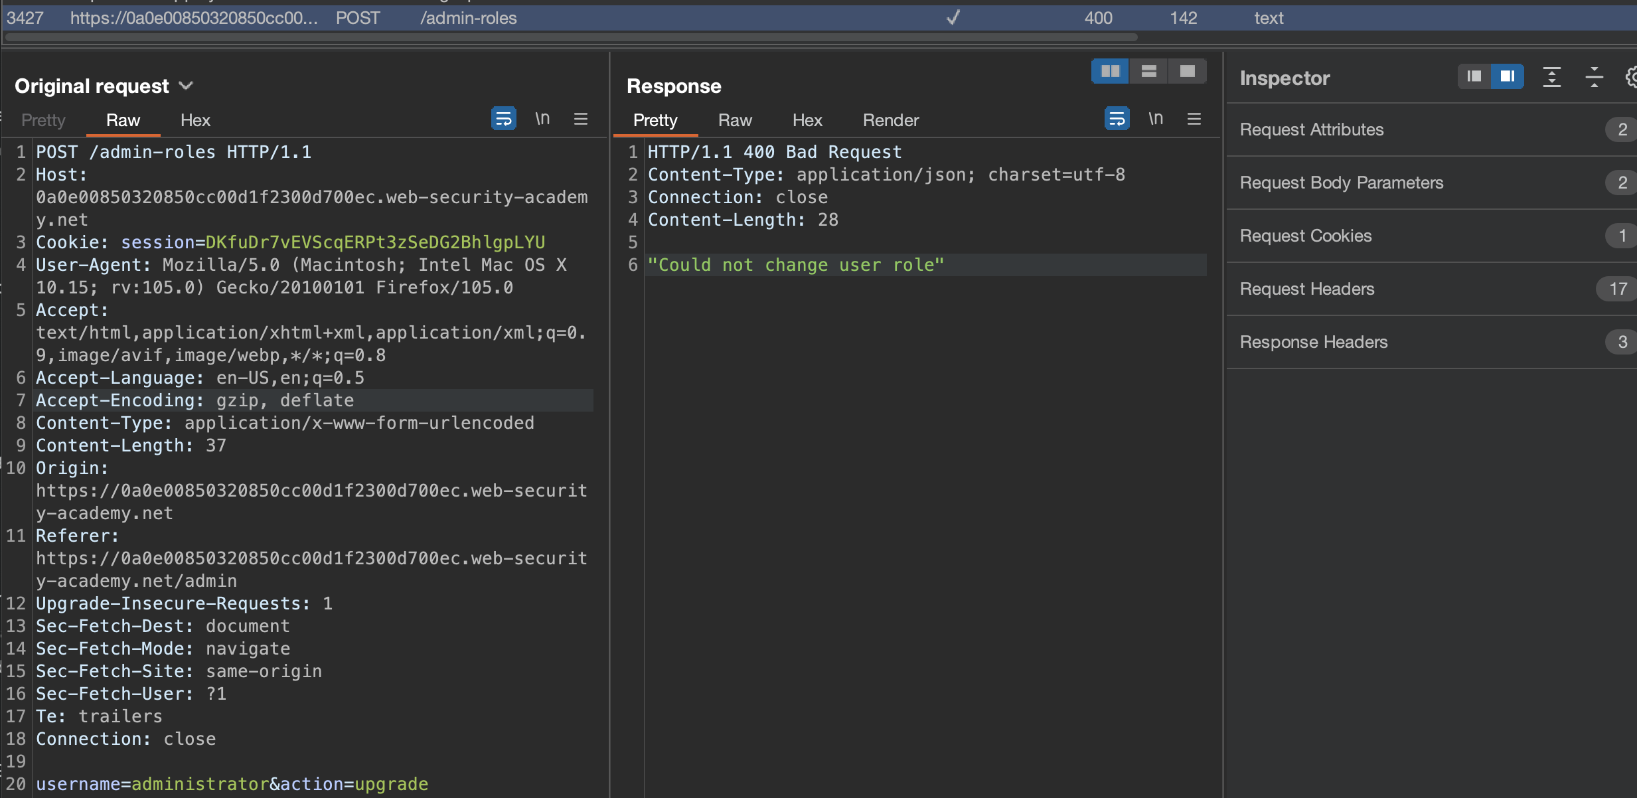Select side-by-side split layout icon
The image size is (1637, 798).
[x=1110, y=72]
